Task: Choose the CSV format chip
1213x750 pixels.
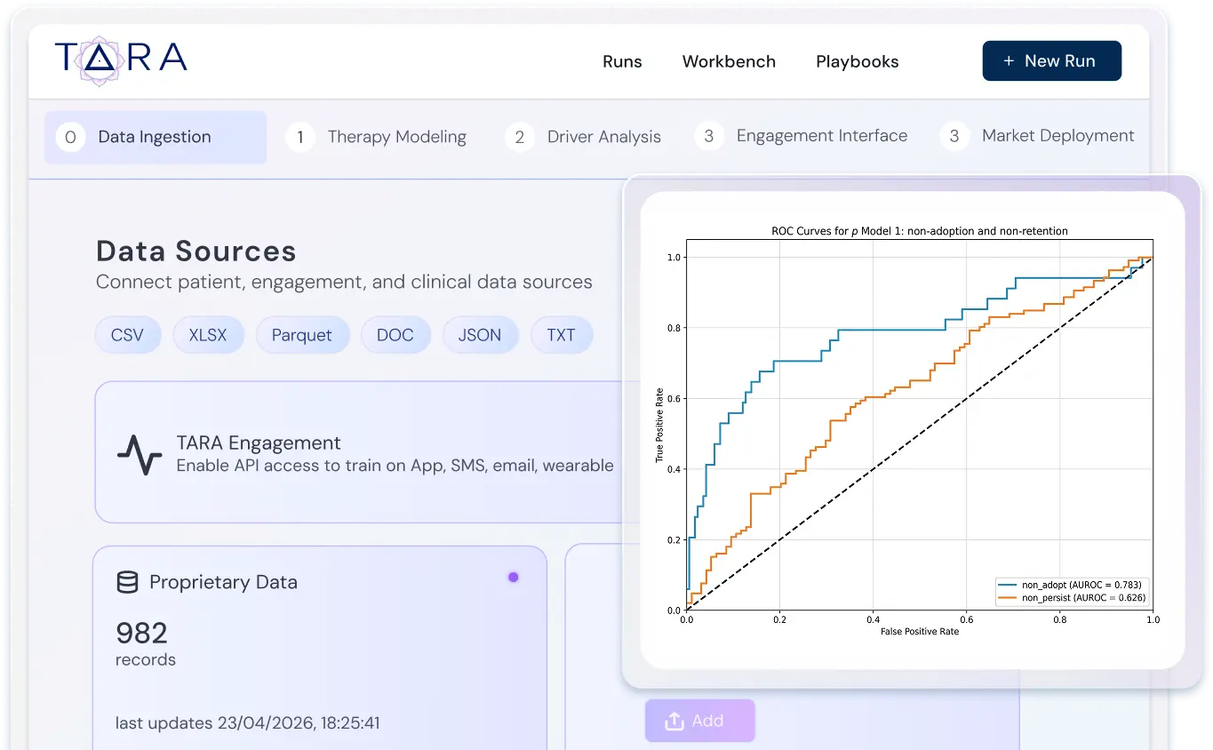Action: click(x=127, y=335)
